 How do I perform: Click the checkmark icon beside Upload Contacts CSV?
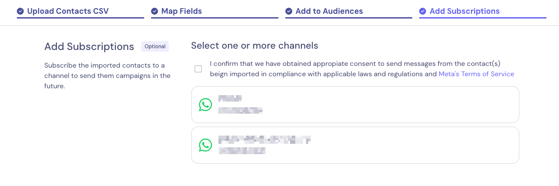(20, 12)
